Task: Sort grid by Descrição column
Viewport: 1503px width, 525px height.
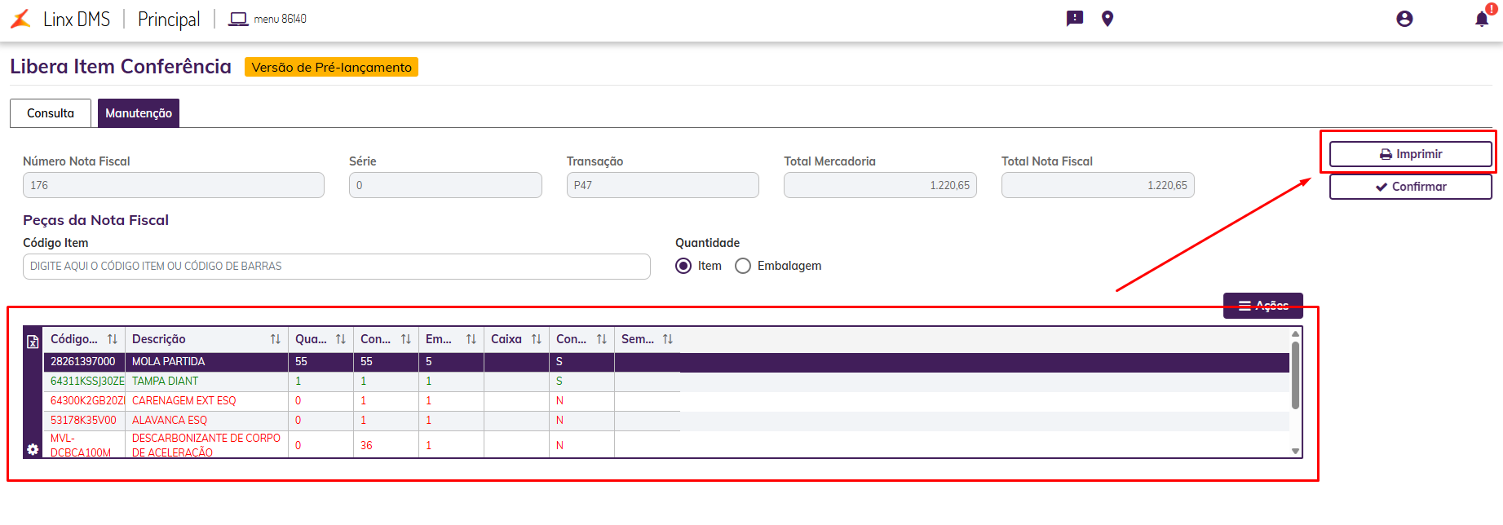Action: point(276,339)
